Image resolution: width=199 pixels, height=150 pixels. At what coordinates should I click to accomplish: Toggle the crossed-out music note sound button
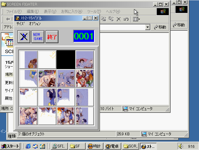pos(24,37)
